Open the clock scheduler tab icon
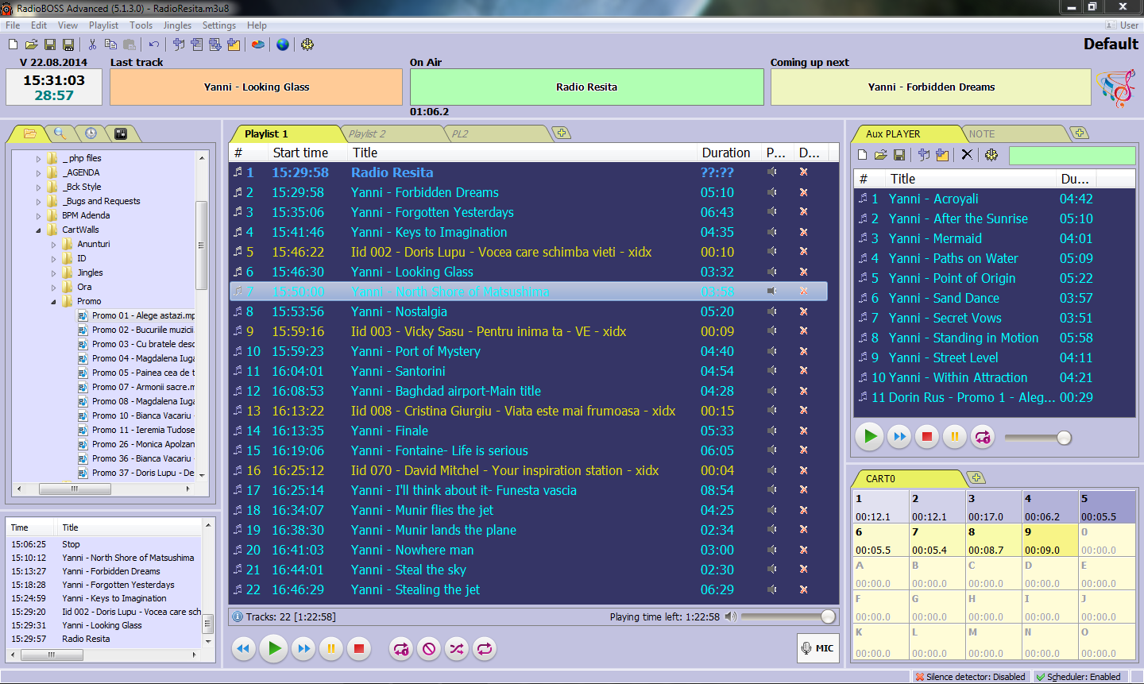1144x684 pixels. [x=91, y=133]
